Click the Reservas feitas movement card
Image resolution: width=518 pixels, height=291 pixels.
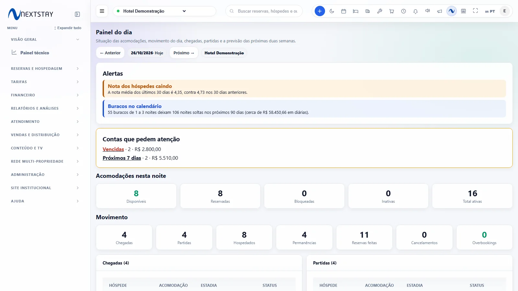[x=364, y=237]
